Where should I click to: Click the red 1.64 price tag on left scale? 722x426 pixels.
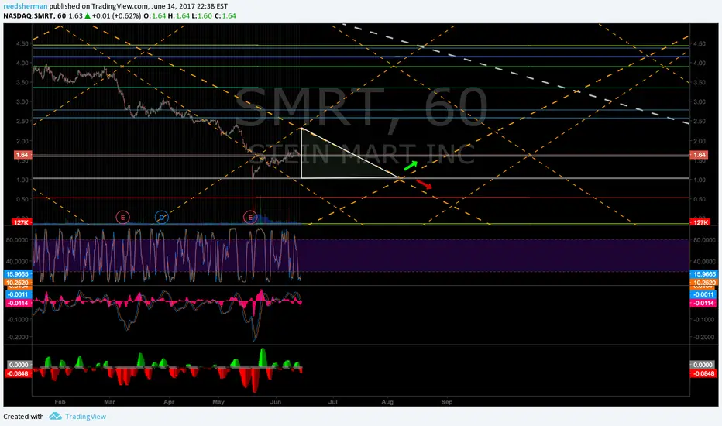(x=22, y=155)
